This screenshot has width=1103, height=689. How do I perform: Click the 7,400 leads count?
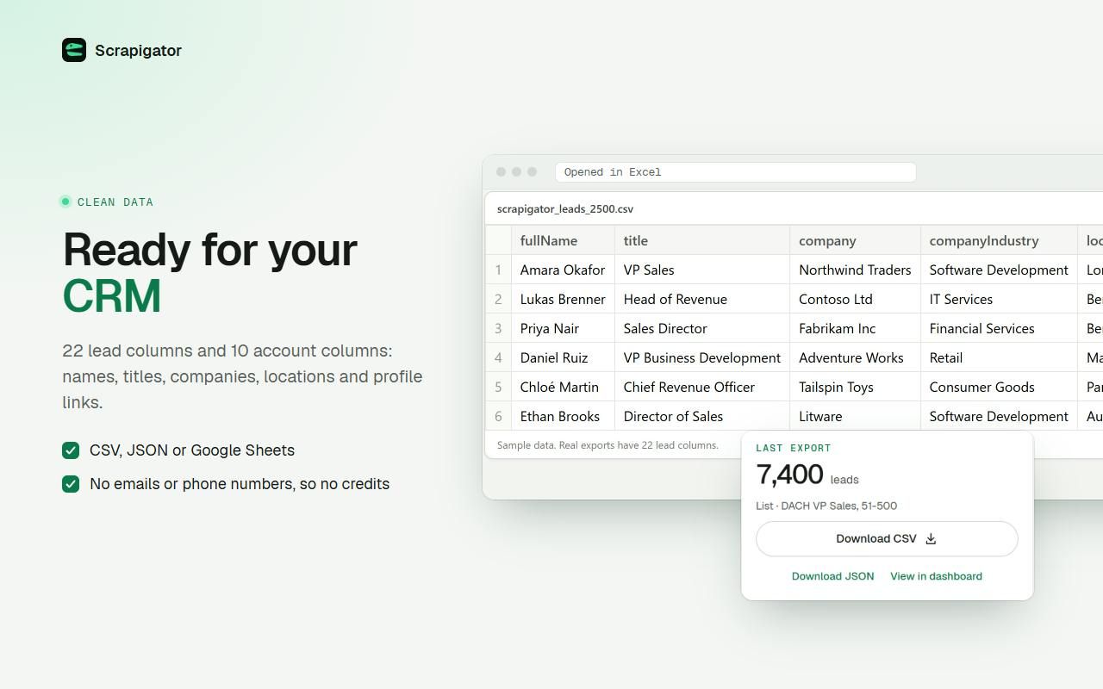(807, 475)
